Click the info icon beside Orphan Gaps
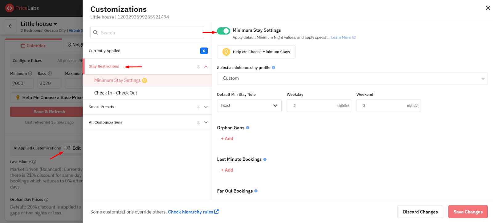493x223 pixels. tap(248, 128)
